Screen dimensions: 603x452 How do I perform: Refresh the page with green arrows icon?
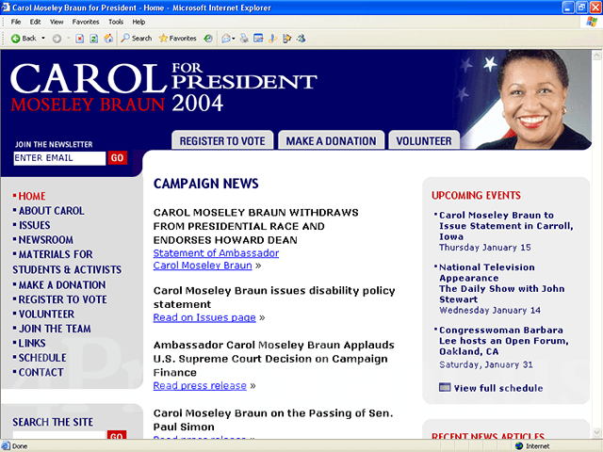click(x=94, y=39)
